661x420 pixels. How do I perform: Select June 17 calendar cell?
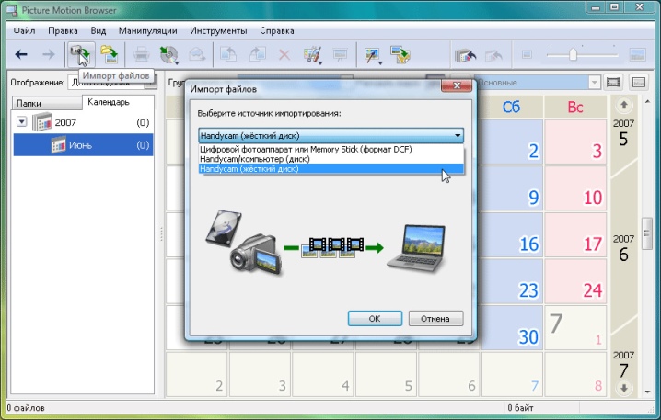click(x=575, y=234)
